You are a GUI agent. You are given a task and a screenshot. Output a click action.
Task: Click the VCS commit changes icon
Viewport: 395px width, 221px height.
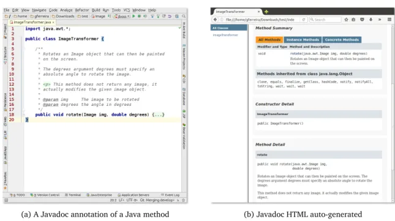[158, 16]
